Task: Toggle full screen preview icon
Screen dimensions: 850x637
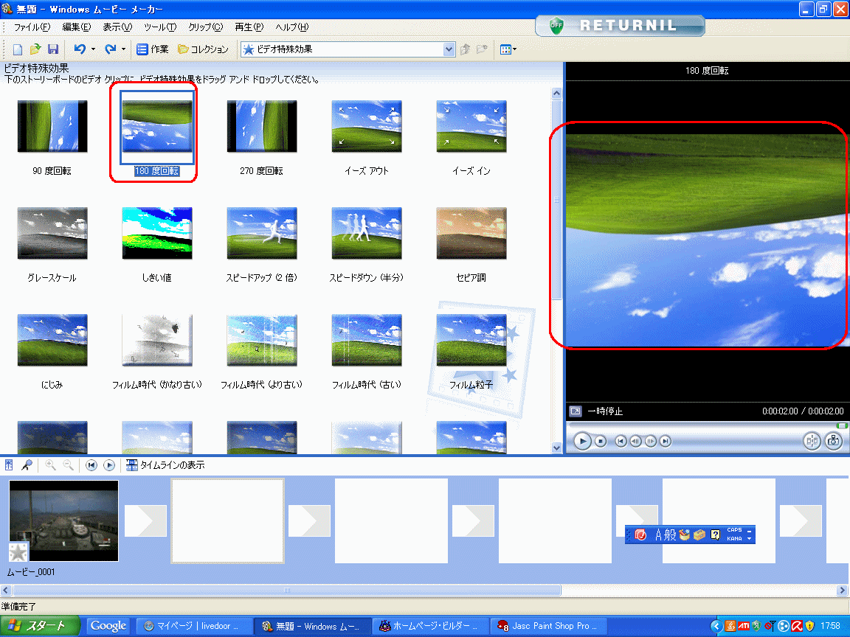Action: (x=576, y=411)
